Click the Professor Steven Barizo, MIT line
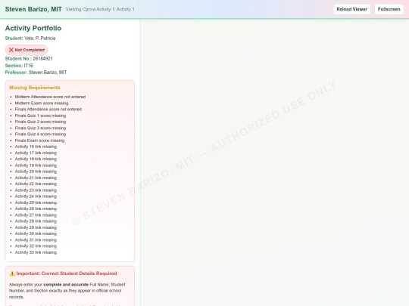Viewport: 409px width, 306px height. (36, 73)
